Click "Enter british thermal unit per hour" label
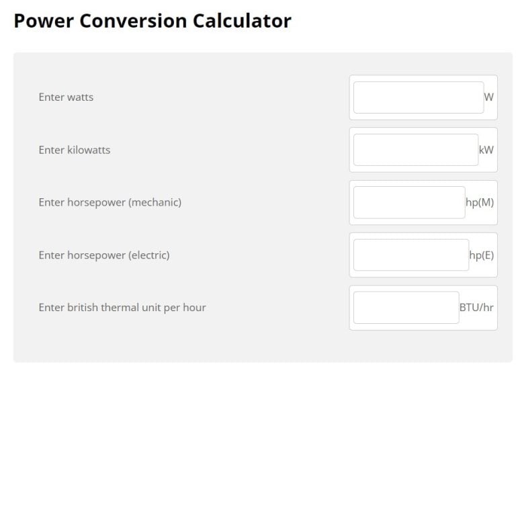The width and height of the screenshot is (516, 516). pyautogui.click(x=122, y=308)
